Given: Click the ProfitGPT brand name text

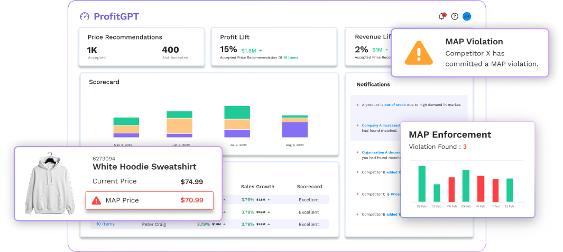Looking at the screenshot, I should pos(116,16).
